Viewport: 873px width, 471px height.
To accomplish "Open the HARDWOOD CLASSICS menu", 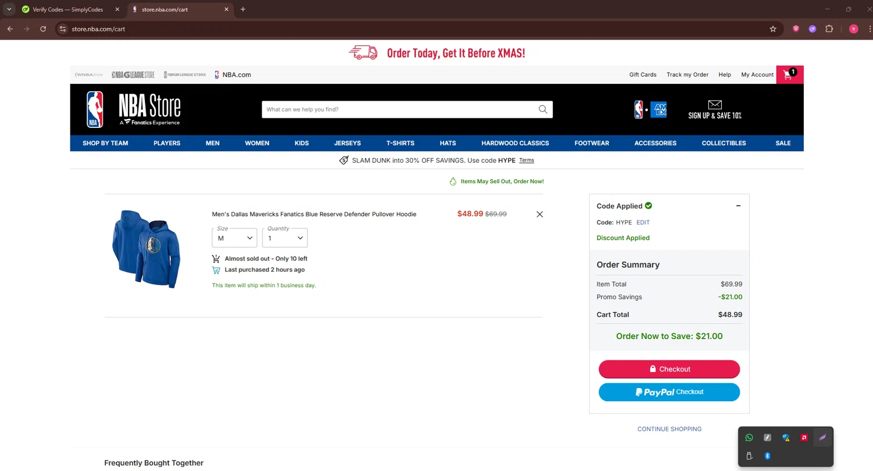I will coord(515,143).
